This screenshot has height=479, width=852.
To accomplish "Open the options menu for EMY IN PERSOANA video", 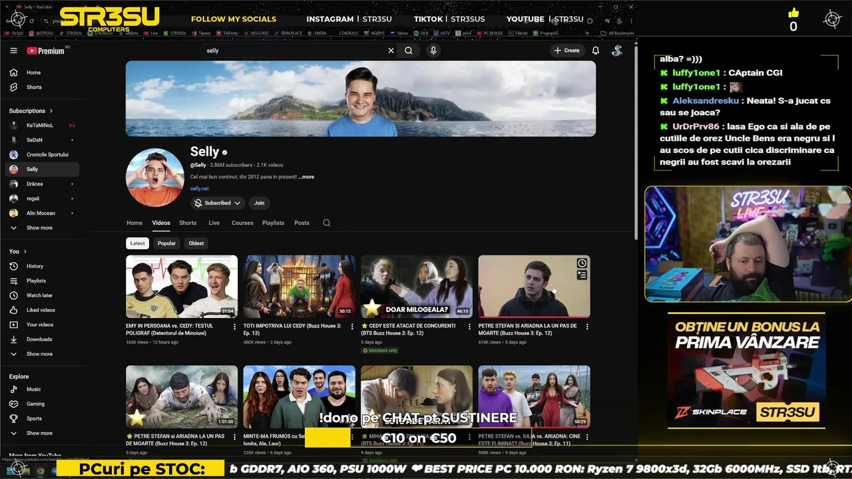I will point(234,327).
